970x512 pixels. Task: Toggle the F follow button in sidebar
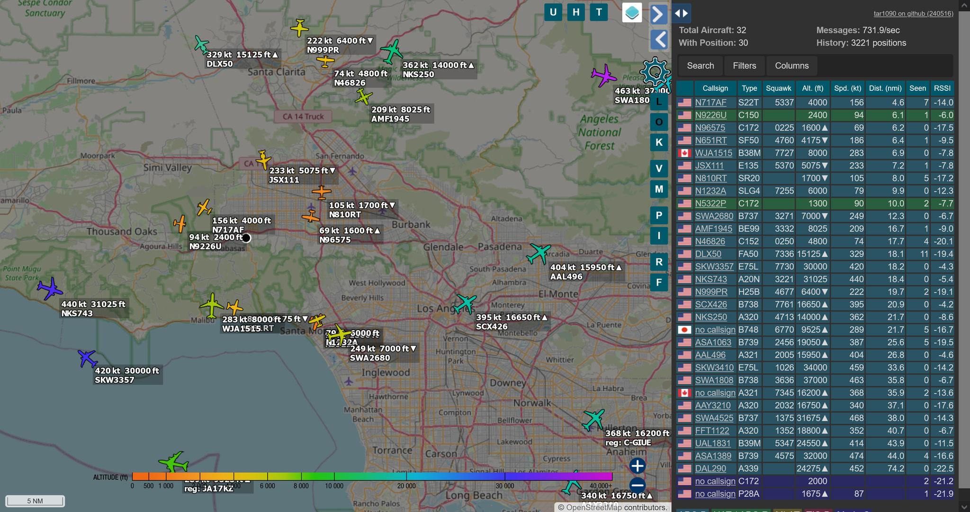[658, 282]
